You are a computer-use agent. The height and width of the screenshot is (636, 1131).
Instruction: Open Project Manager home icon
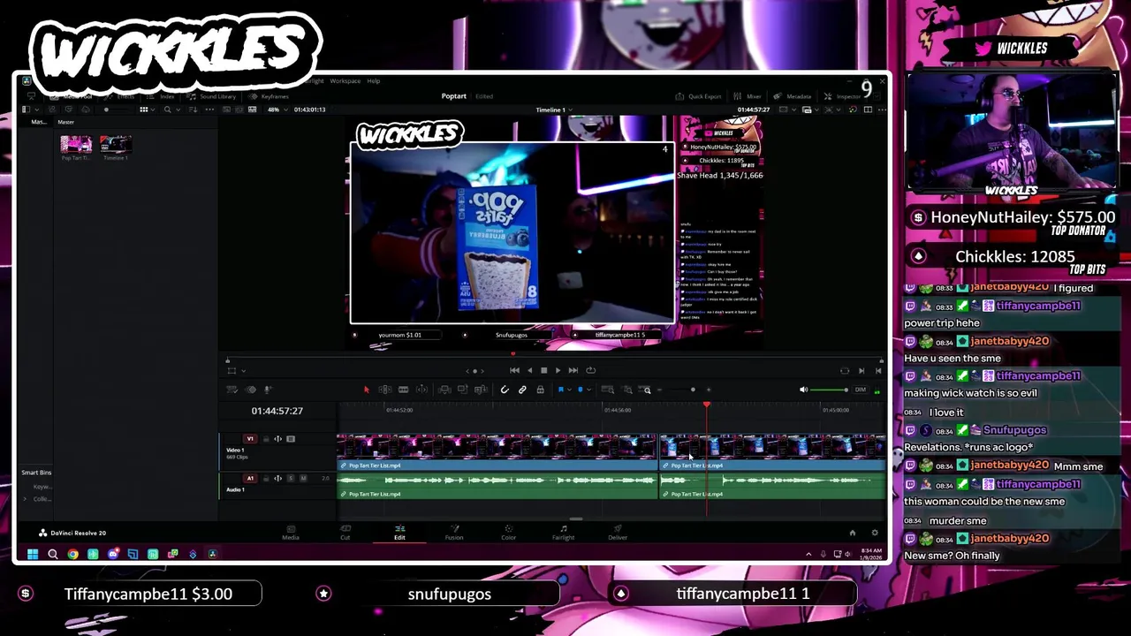tap(853, 533)
